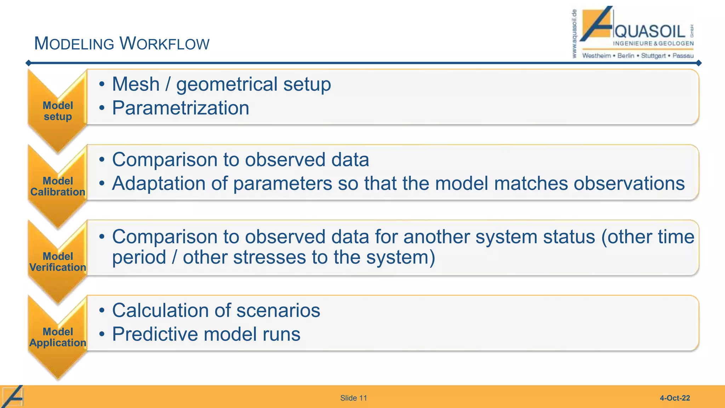Click the left diamond on title divider
The width and height of the screenshot is (725, 408).
pos(28,63)
